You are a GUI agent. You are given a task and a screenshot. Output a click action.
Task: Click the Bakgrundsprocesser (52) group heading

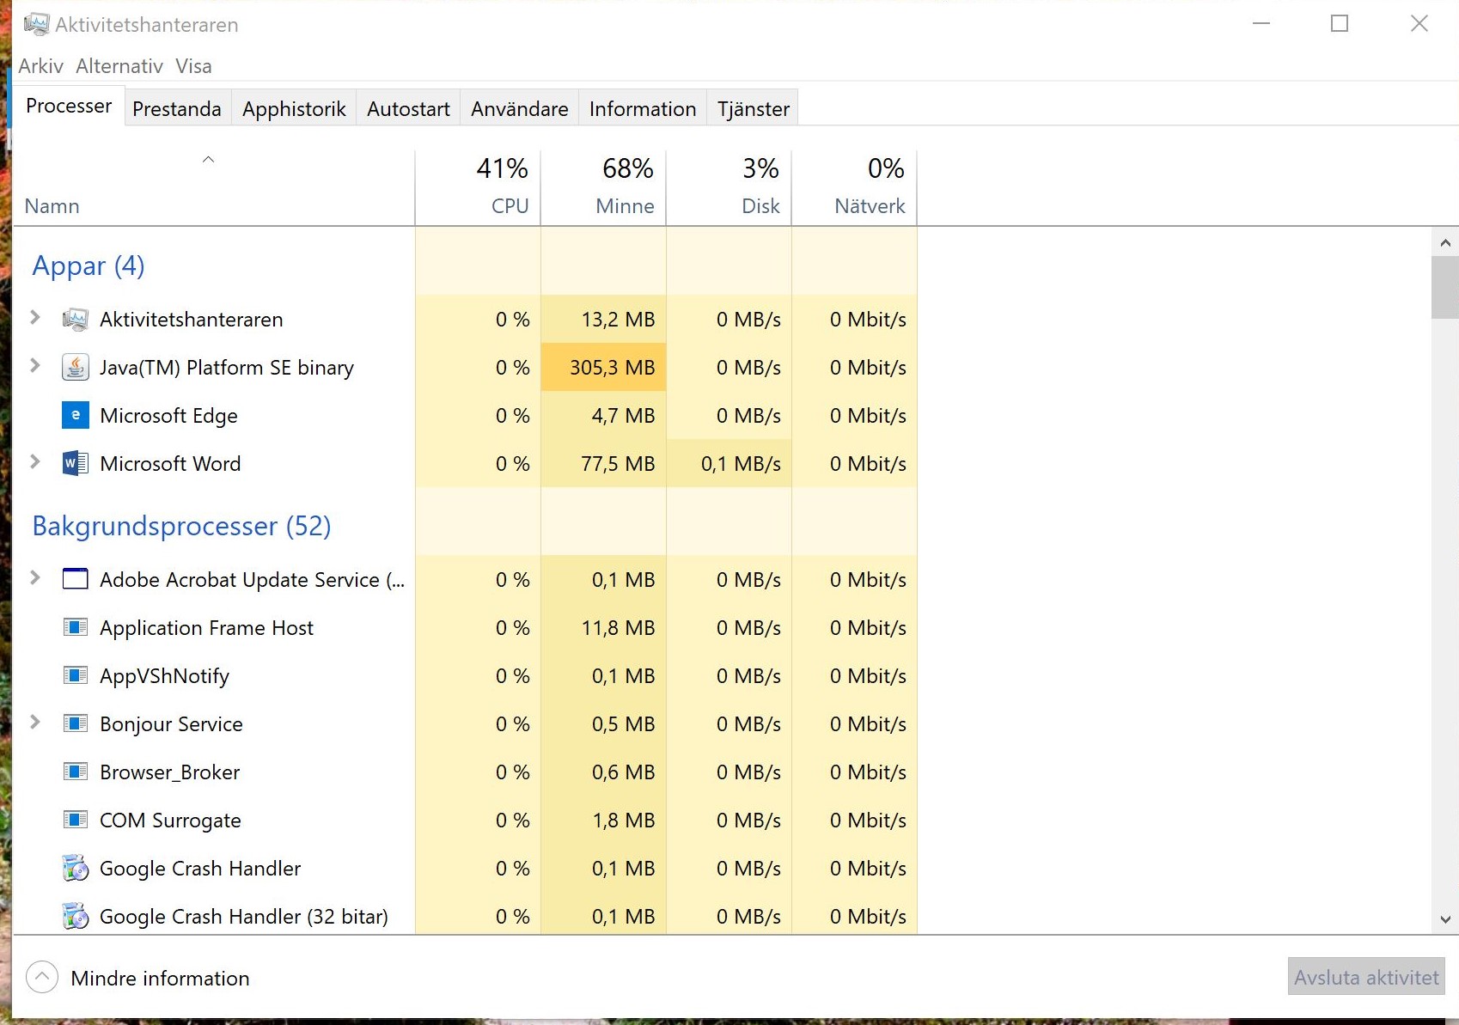coord(181,526)
